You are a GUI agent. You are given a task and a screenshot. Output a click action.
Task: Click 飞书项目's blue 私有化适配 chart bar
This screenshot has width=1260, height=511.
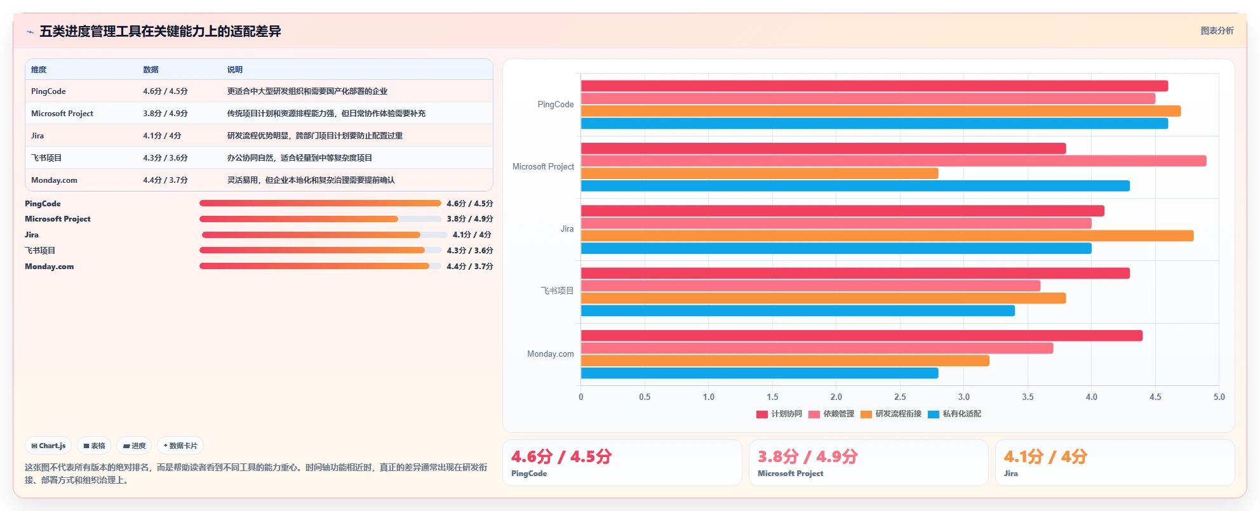(x=798, y=310)
